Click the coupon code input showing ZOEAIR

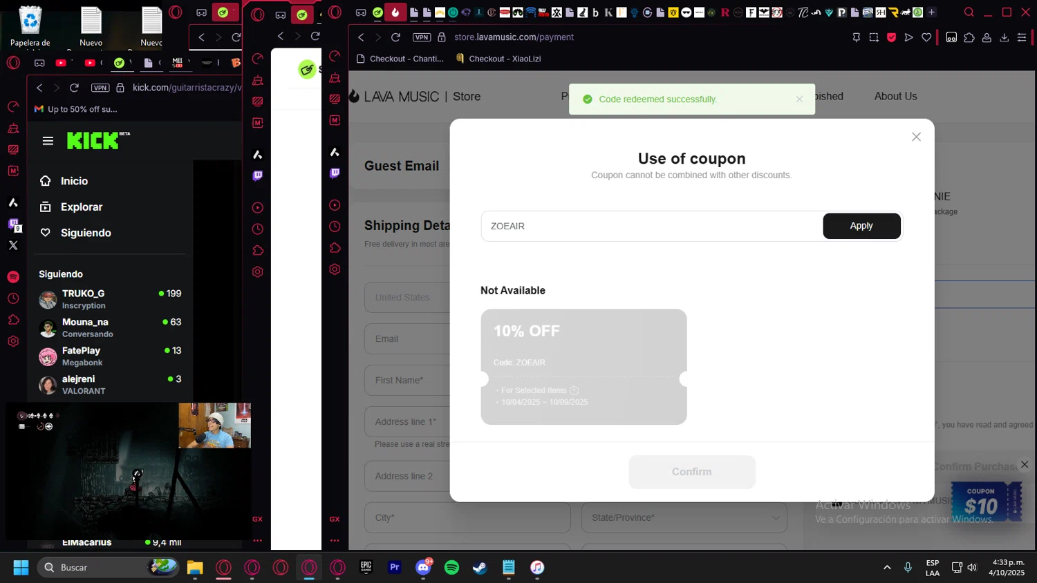[651, 226]
